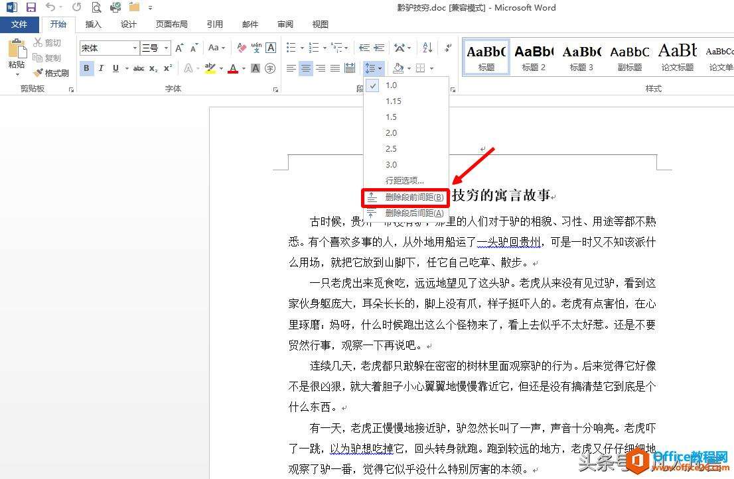The width and height of the screenshot is (734, 479).
Task: Align paragraph text right
Action: click(x=320, y=69)
